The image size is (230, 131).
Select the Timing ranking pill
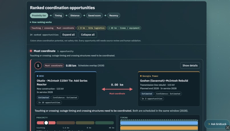(58, 15)
